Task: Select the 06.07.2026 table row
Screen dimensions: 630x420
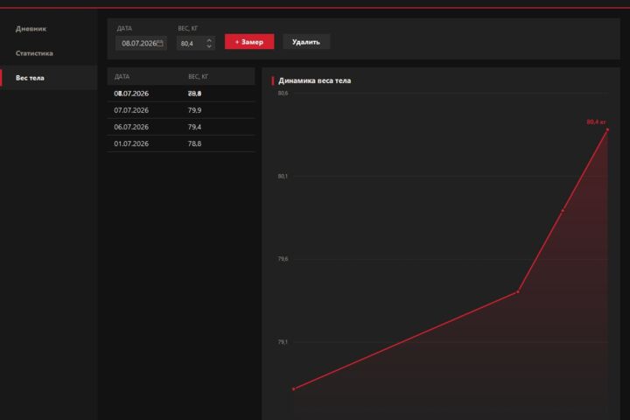Action: (181, 127)
